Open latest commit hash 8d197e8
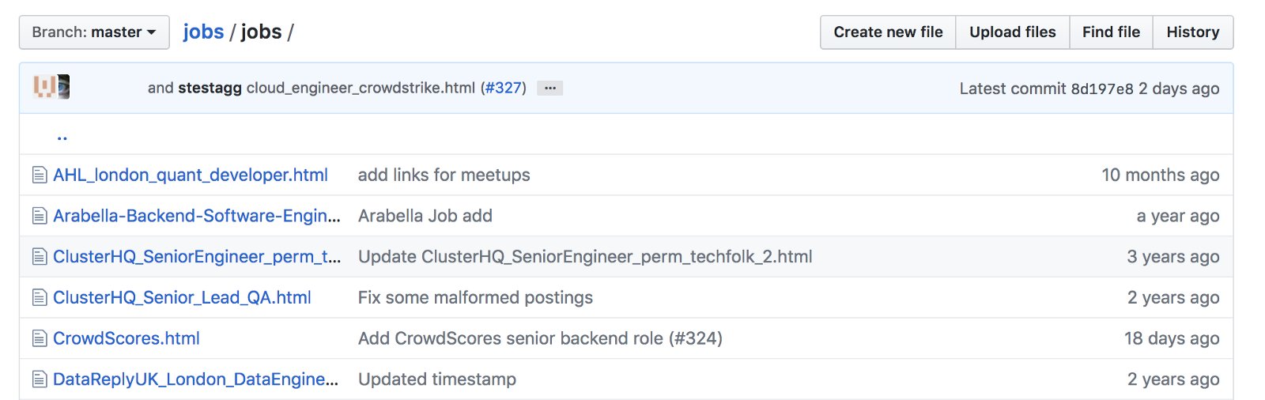 pyautogui.click(x=1101, y=89)
